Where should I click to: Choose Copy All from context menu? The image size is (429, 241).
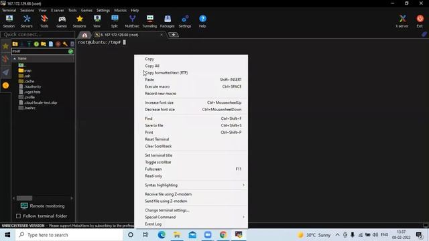[191, 66]
